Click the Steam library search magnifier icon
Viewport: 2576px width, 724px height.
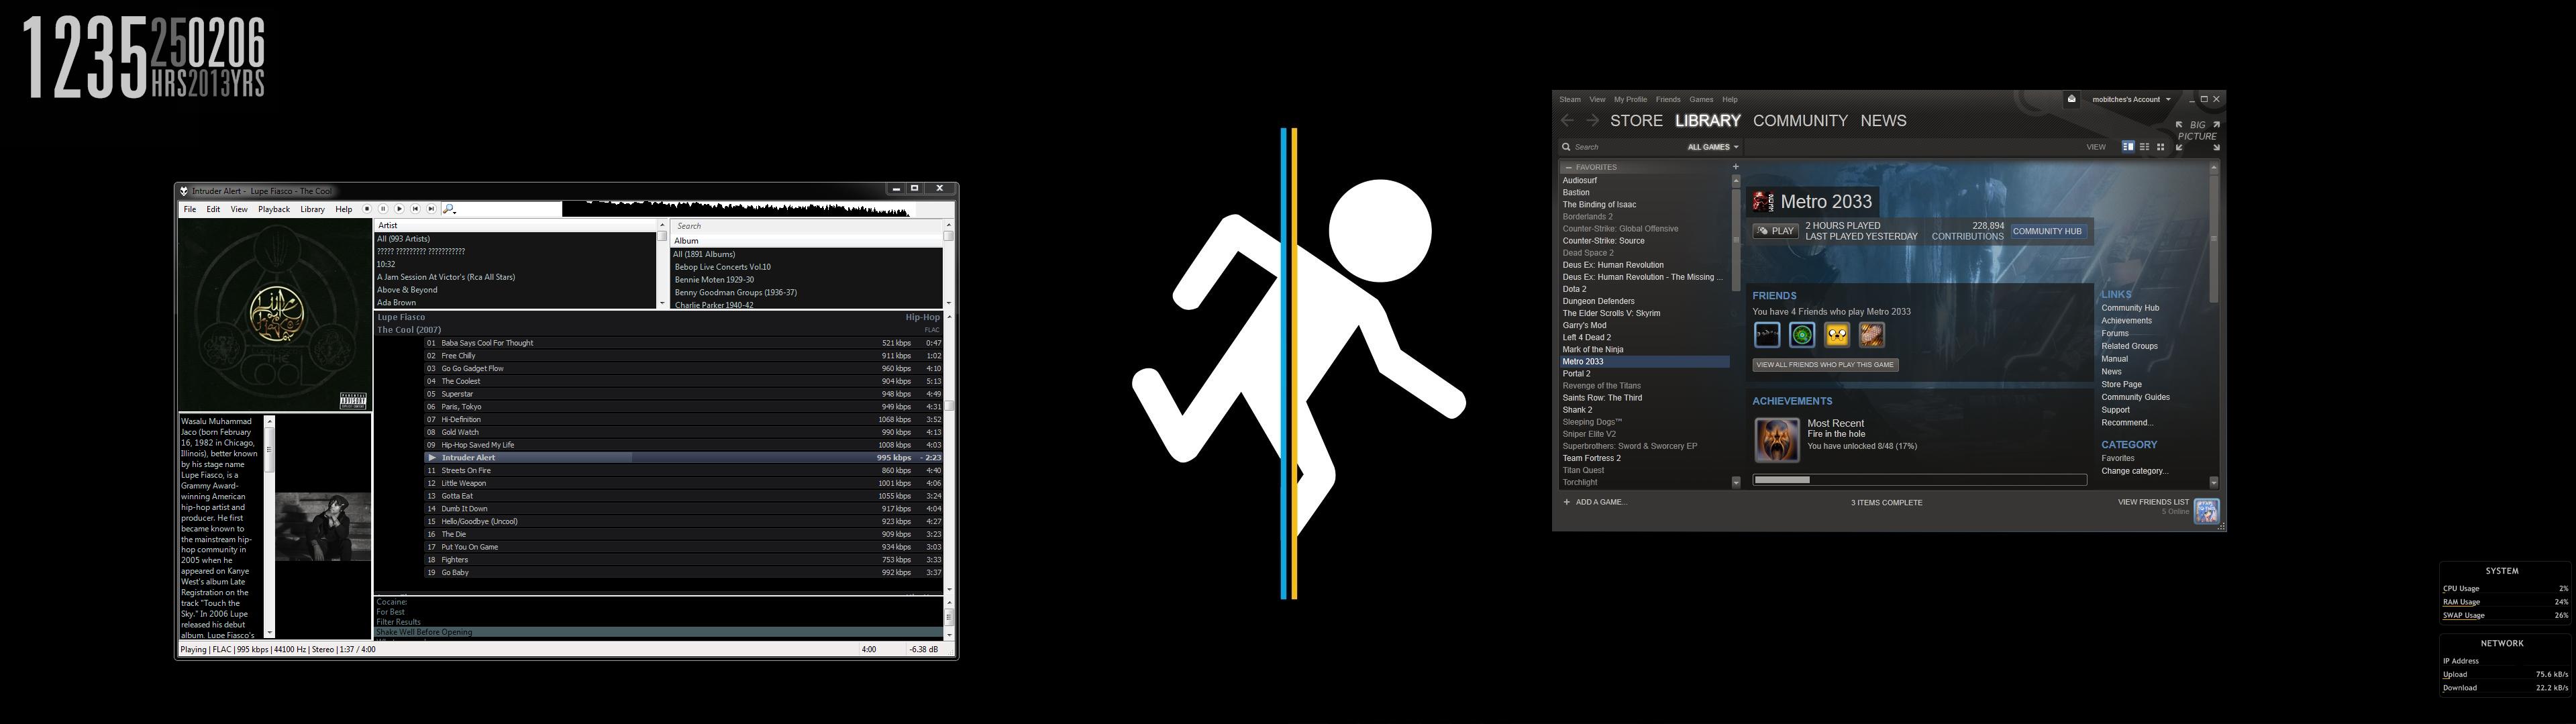click(1566, 147)
